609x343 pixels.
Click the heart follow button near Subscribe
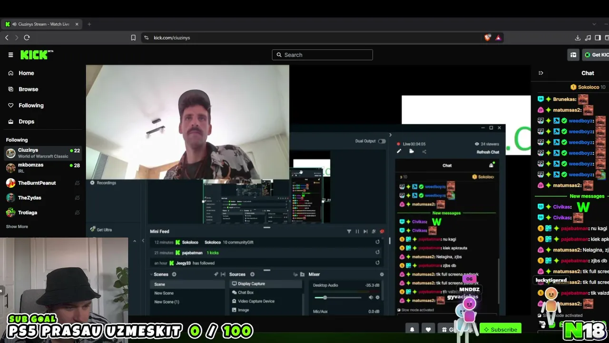(428, 329)
